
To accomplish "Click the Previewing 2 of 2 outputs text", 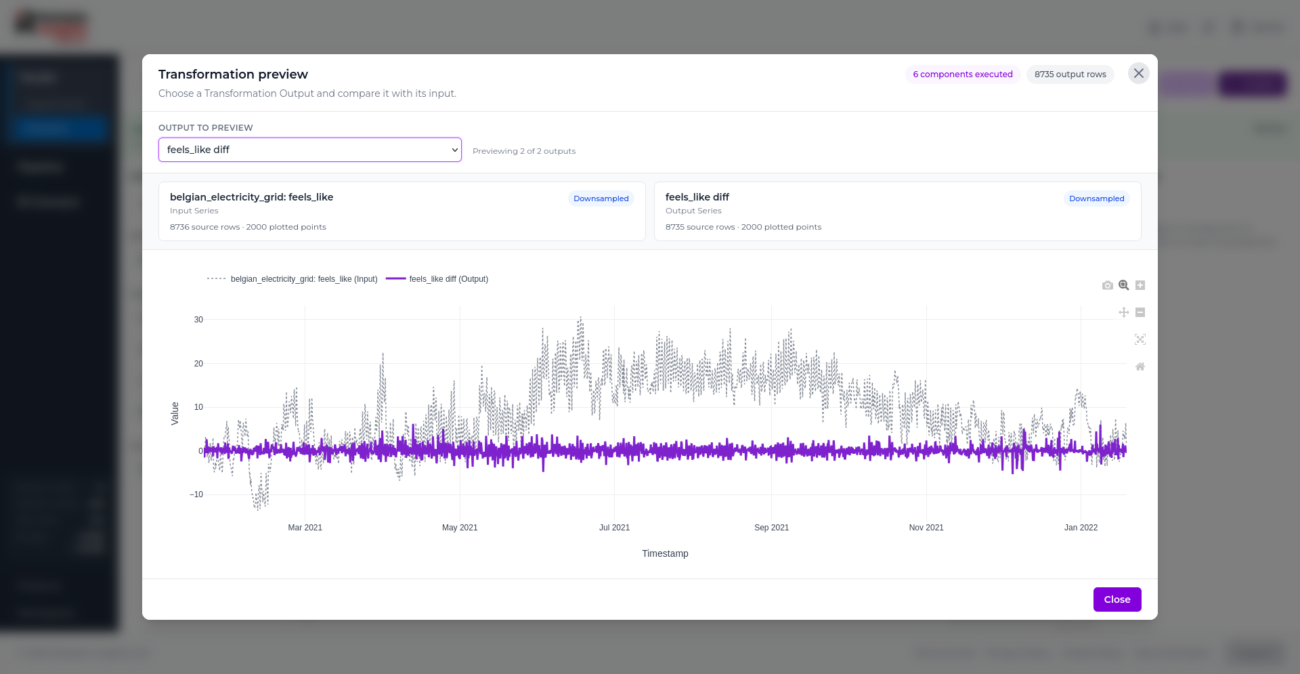I will [x=524, y=151].
